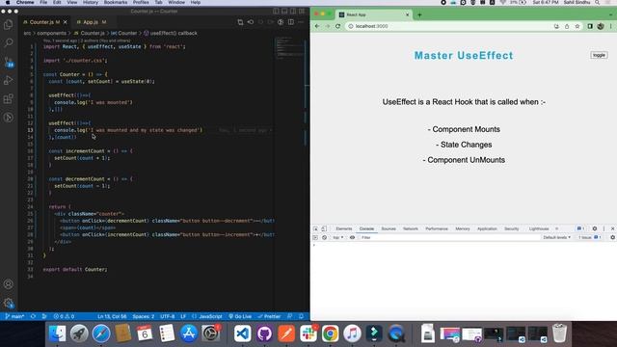This screenshot has width=617, height=347.
Task: Open 'LF' end-of-line selector
Action: tap(183, 316)
